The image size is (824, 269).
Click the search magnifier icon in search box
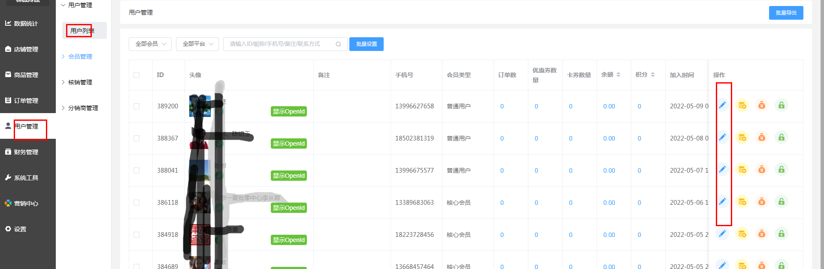[x=338, y=44]
